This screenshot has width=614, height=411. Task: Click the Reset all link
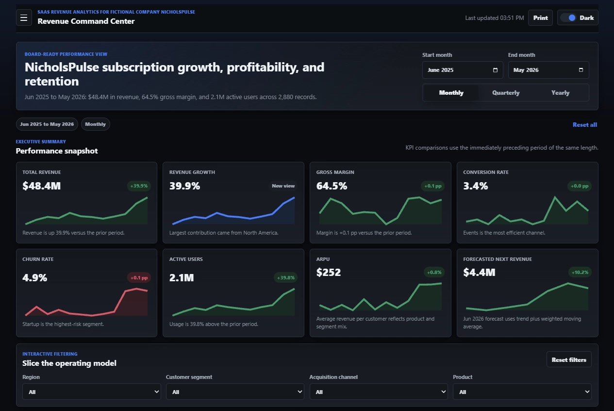[585, 125]
